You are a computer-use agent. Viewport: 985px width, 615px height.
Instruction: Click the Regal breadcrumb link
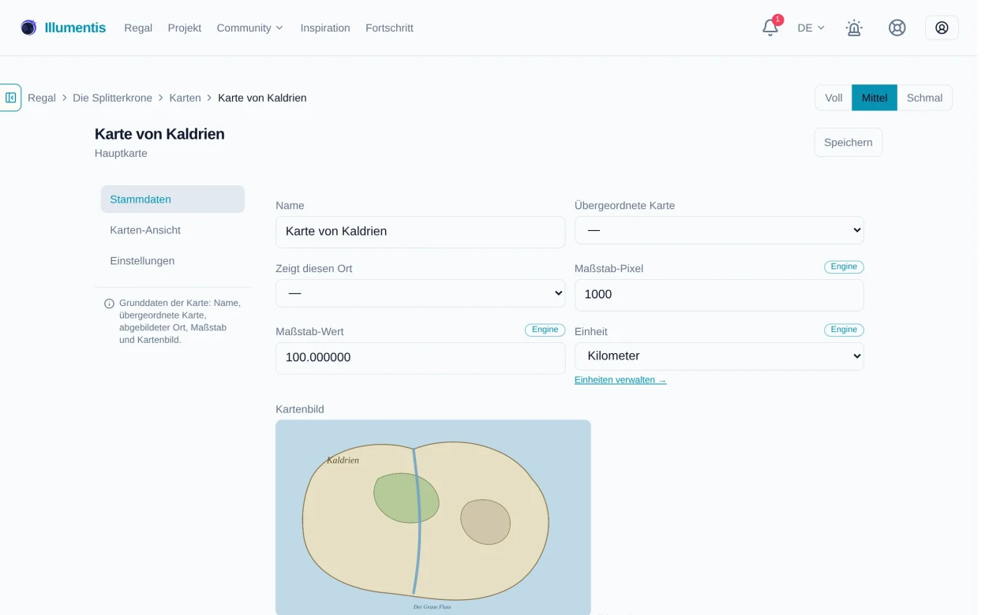pyautogui.click(x=42, y=98)
